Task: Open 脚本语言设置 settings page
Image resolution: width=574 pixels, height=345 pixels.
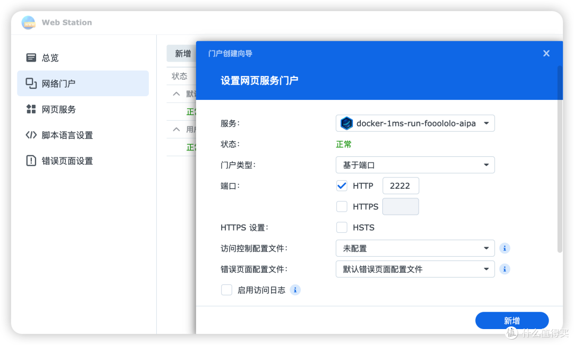Action: point(83,135)
